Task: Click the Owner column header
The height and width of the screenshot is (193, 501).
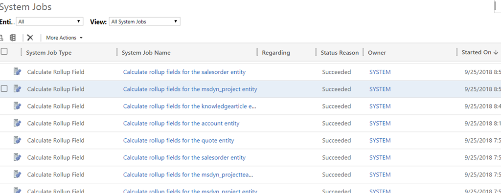Action: pyautogui.click(x=377, y=53)
